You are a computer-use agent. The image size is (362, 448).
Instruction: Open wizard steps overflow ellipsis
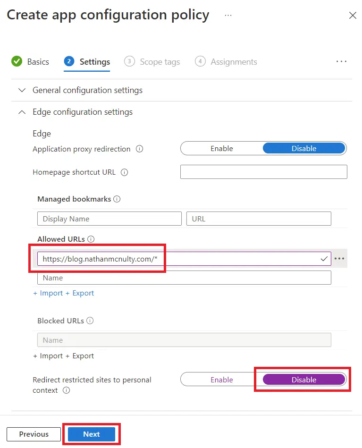point(341,62)
